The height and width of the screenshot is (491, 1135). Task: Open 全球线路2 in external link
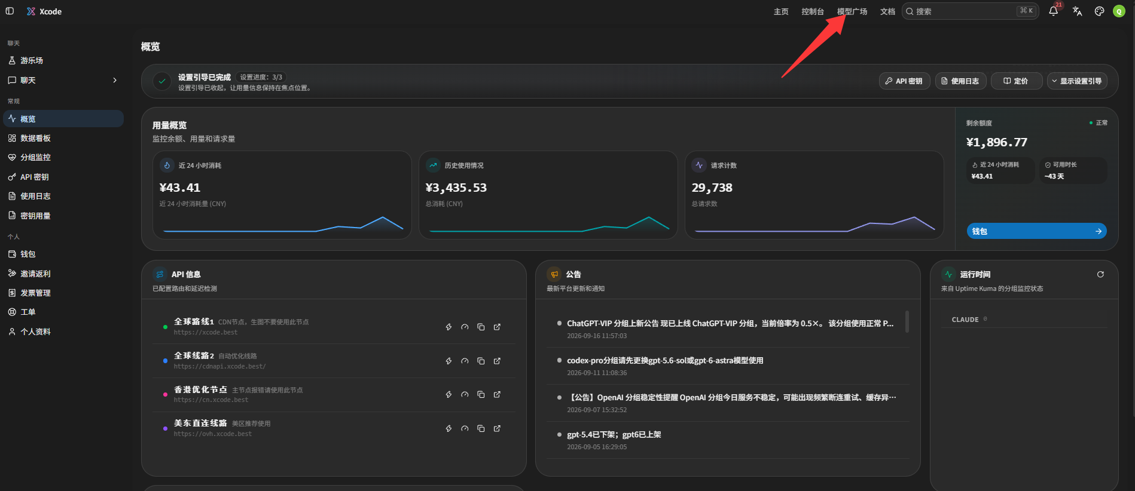[497, 361]
